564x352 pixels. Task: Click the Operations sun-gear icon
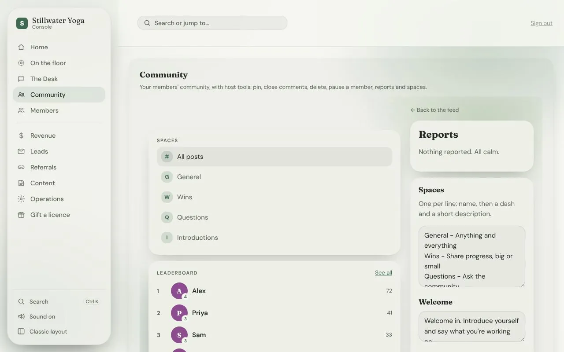pyautogui.click(x=21, y=199)
